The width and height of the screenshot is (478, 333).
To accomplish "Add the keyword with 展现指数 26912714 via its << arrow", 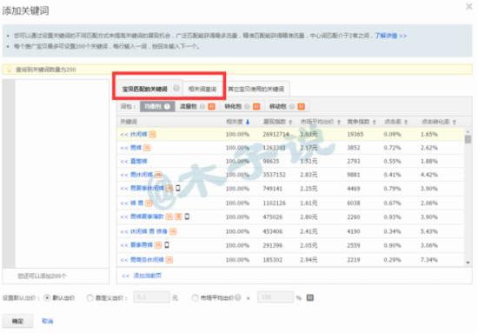I will pyautogui.click(x=124, y=135).
